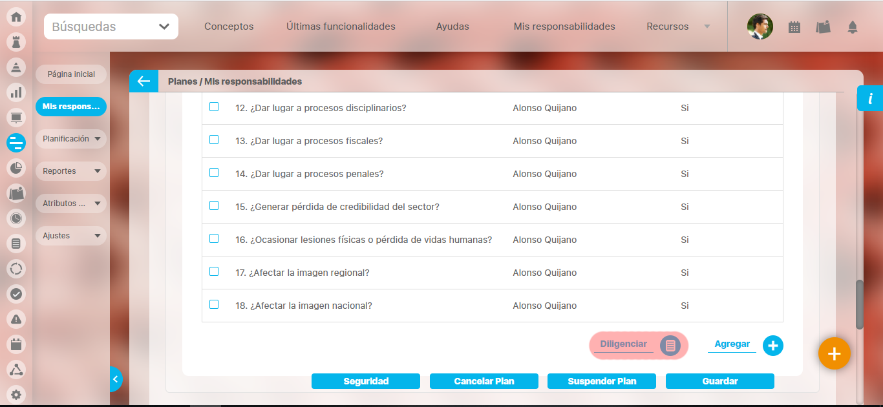This screenshot has height=407, width=883.
Task: Click the home icon in left sidebar
Action: tap(16, 17)
